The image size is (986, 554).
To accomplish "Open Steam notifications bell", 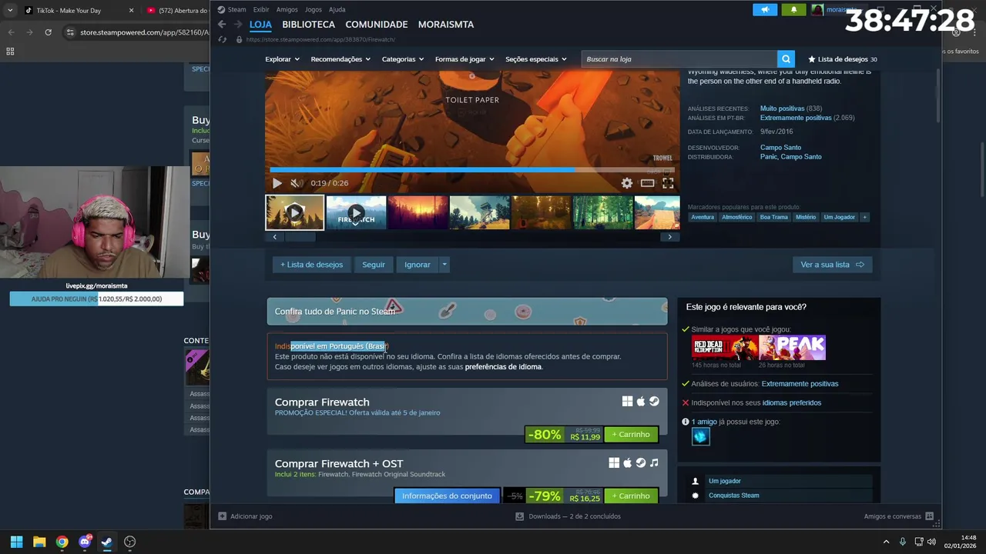I will [x=793, y=9].
